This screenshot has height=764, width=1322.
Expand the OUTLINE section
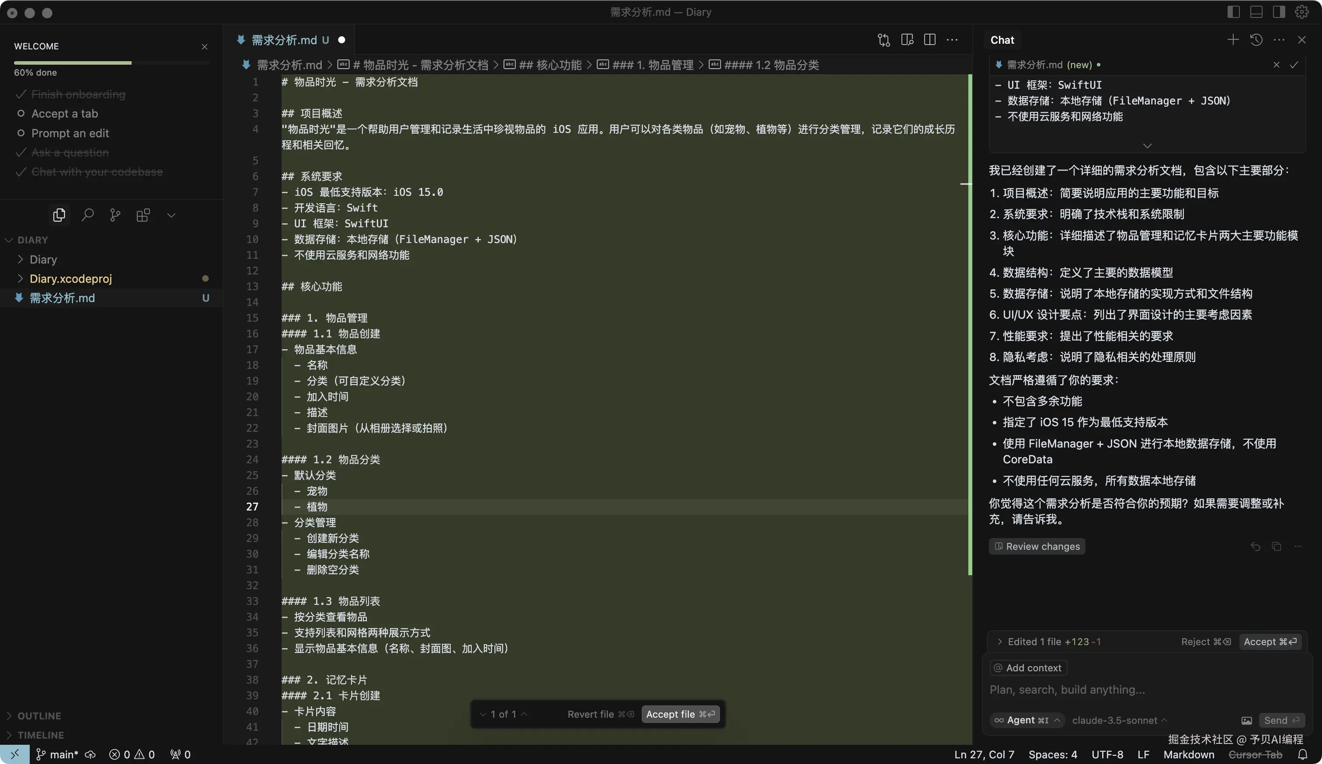pyautogui.click(x=39, y=716)
